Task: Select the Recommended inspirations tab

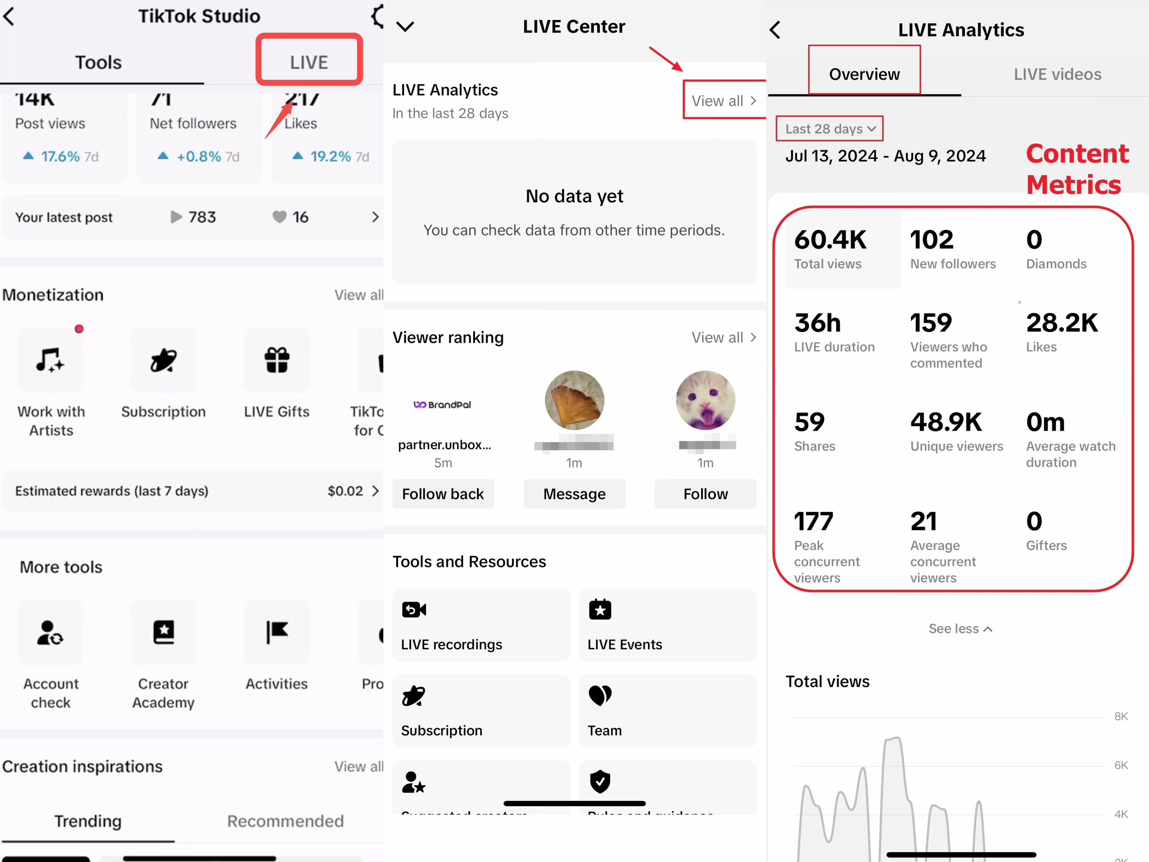Action: (x=285, y=821)
